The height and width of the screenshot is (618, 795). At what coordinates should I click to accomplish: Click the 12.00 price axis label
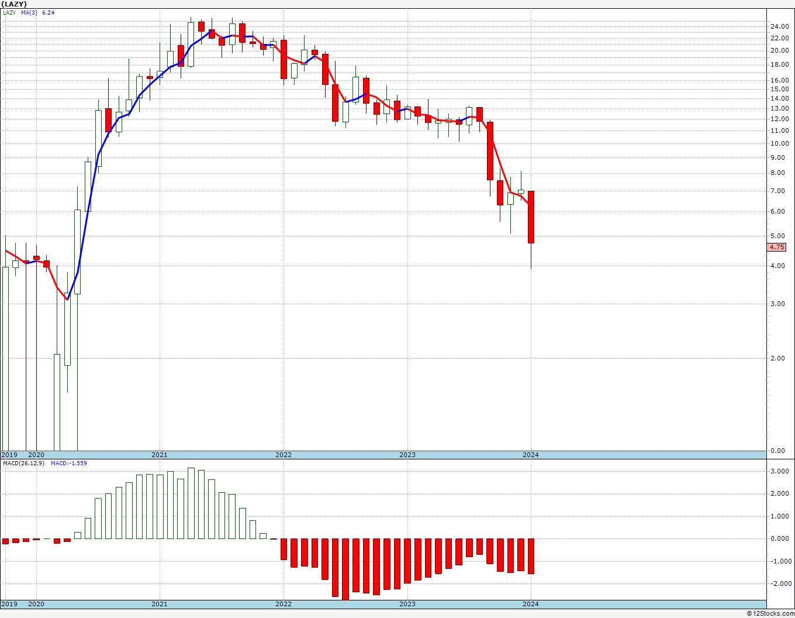coord(780,119)
